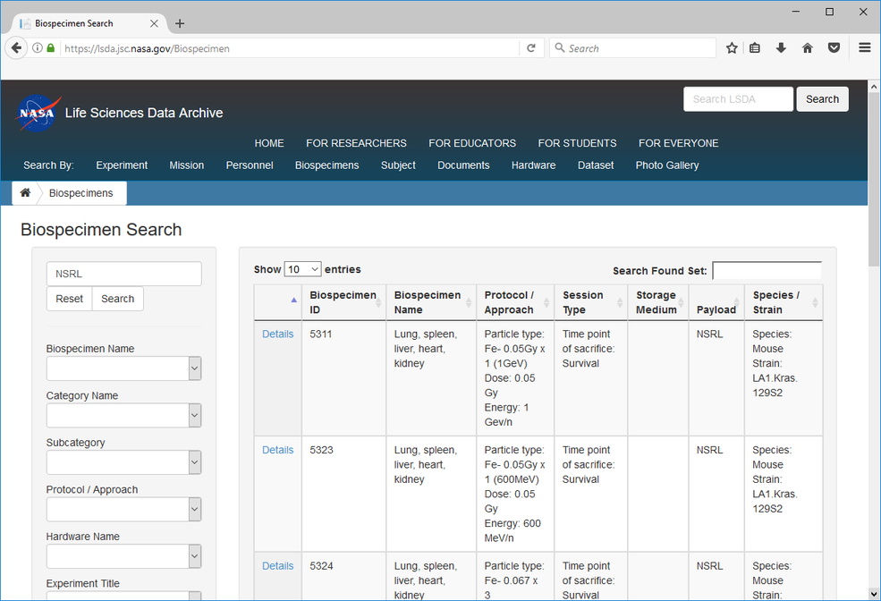Open the Pocket icon in toolbar
The image size is (881, 601).
click(x=834, y=48)
